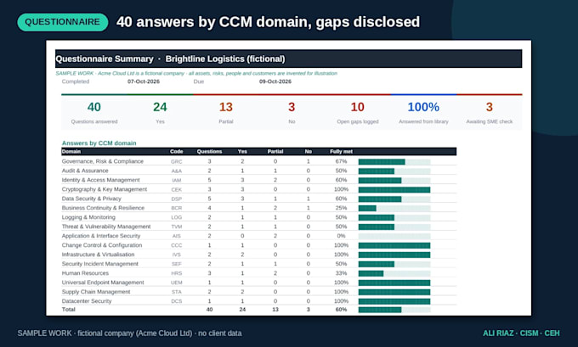Click the Questions column header

209,152
